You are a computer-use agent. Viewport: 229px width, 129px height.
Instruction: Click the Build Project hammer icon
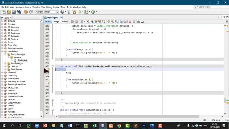(x=69, y=12)
